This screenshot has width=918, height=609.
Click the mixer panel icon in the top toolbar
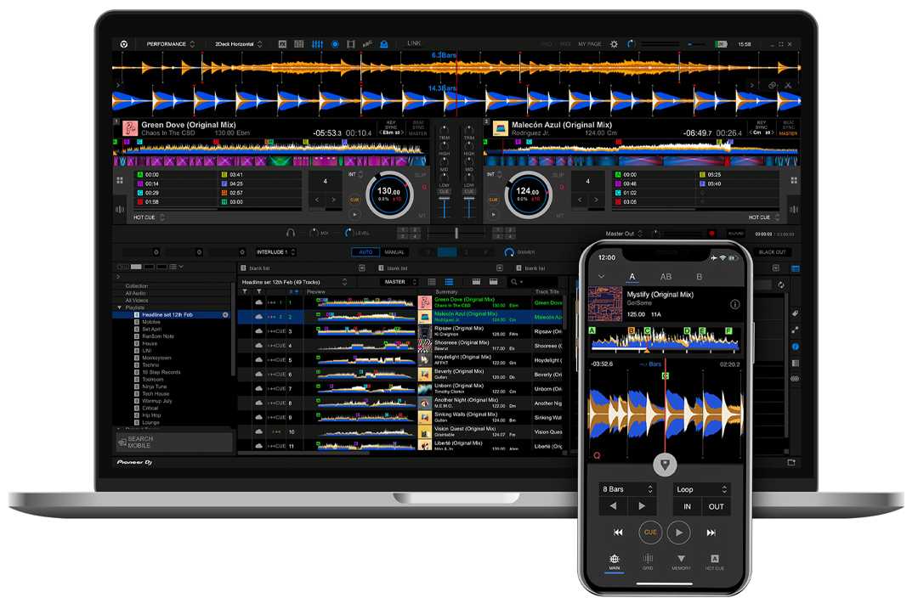coord(317,44)
